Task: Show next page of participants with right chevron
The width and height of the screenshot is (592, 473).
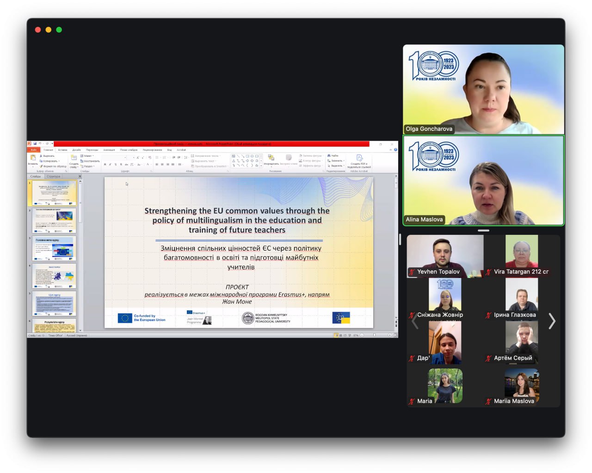Action: point(552,321)
